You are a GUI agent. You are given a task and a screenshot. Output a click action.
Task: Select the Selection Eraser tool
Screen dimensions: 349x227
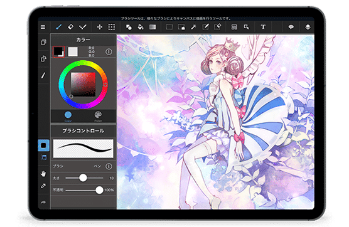[217, 27]
